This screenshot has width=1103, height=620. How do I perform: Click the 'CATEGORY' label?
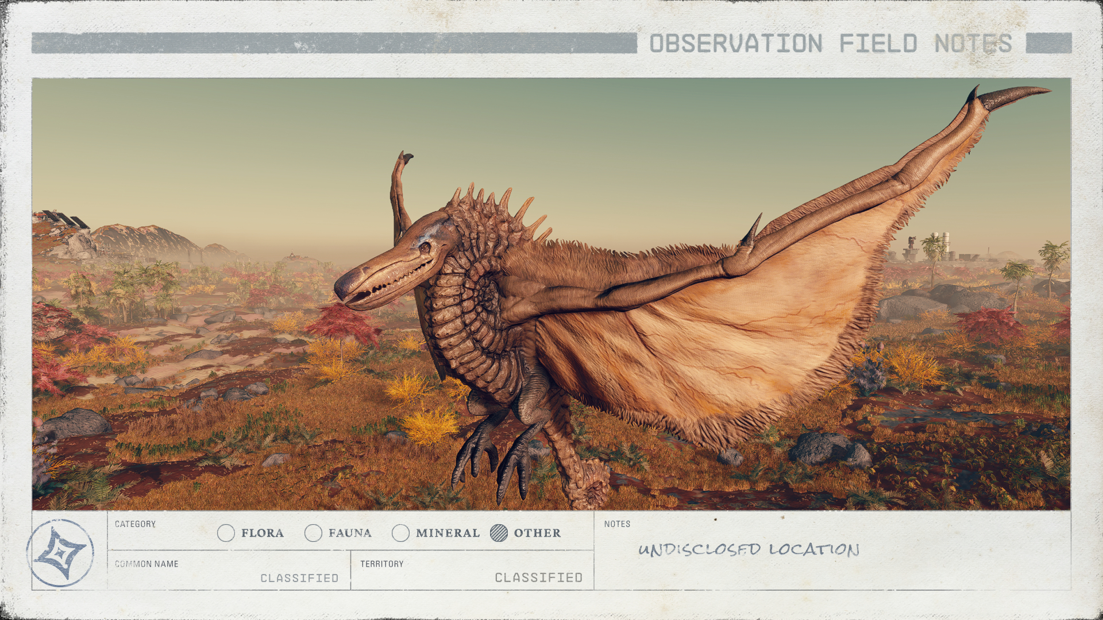click(135, 524)
